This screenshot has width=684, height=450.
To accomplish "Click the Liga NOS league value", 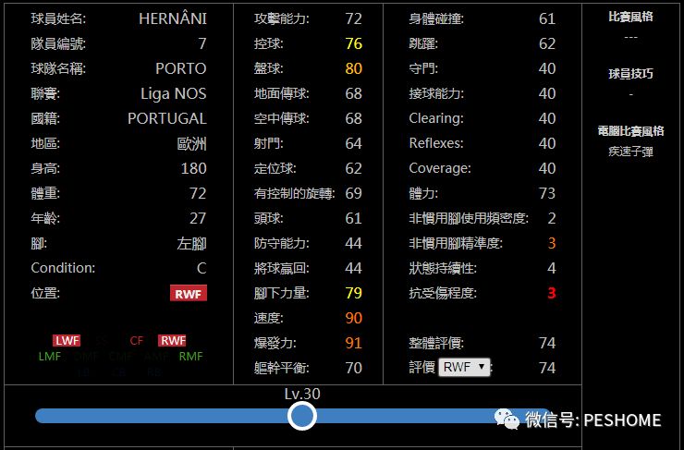I will [173, 93].
